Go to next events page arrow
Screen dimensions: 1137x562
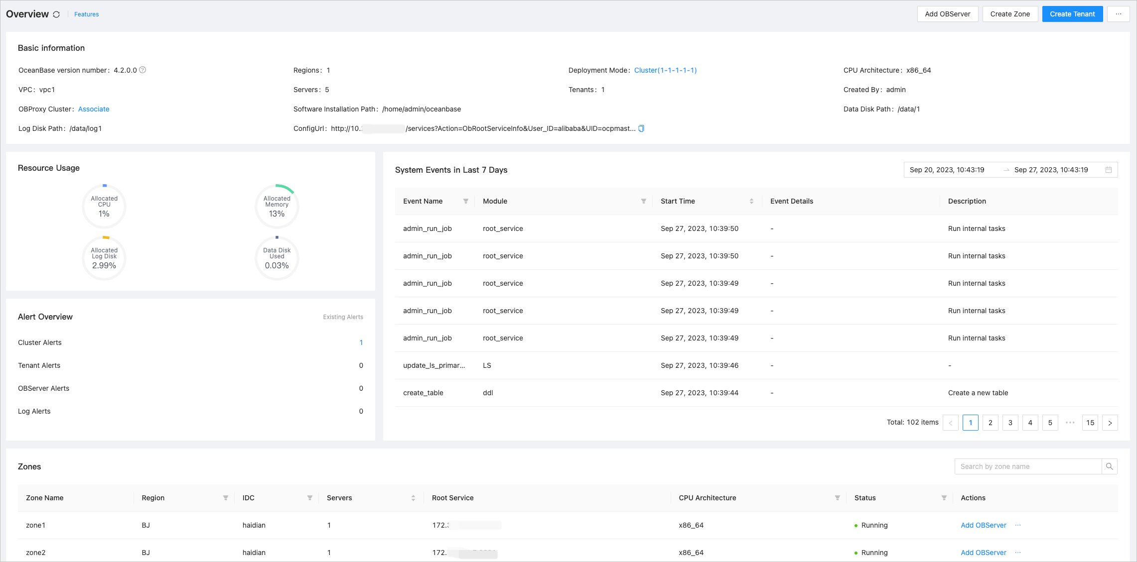pos(1110,423)
